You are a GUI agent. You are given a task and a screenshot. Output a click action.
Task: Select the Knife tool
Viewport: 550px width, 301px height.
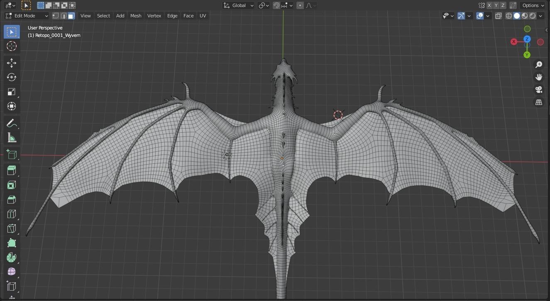click(12, 228)
